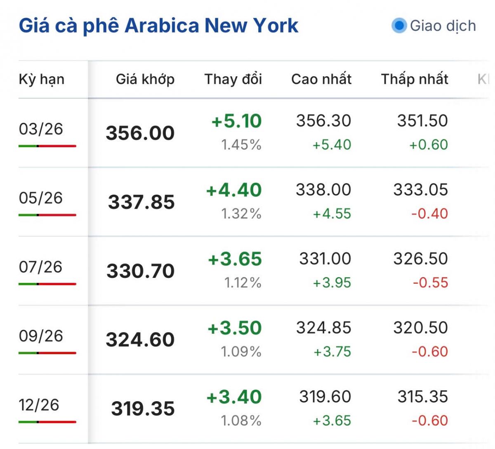Select the Cao nhất column header
The image size is (495, 449).
pyautogui.click(x=321, y=79)
